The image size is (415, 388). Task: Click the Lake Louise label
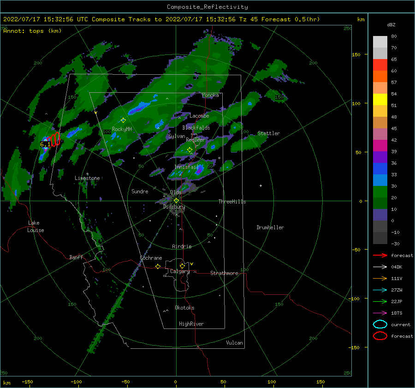36,227
